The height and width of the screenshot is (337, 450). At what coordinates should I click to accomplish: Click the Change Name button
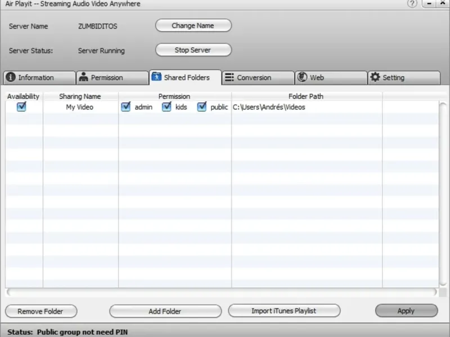(x=193, y=25)
